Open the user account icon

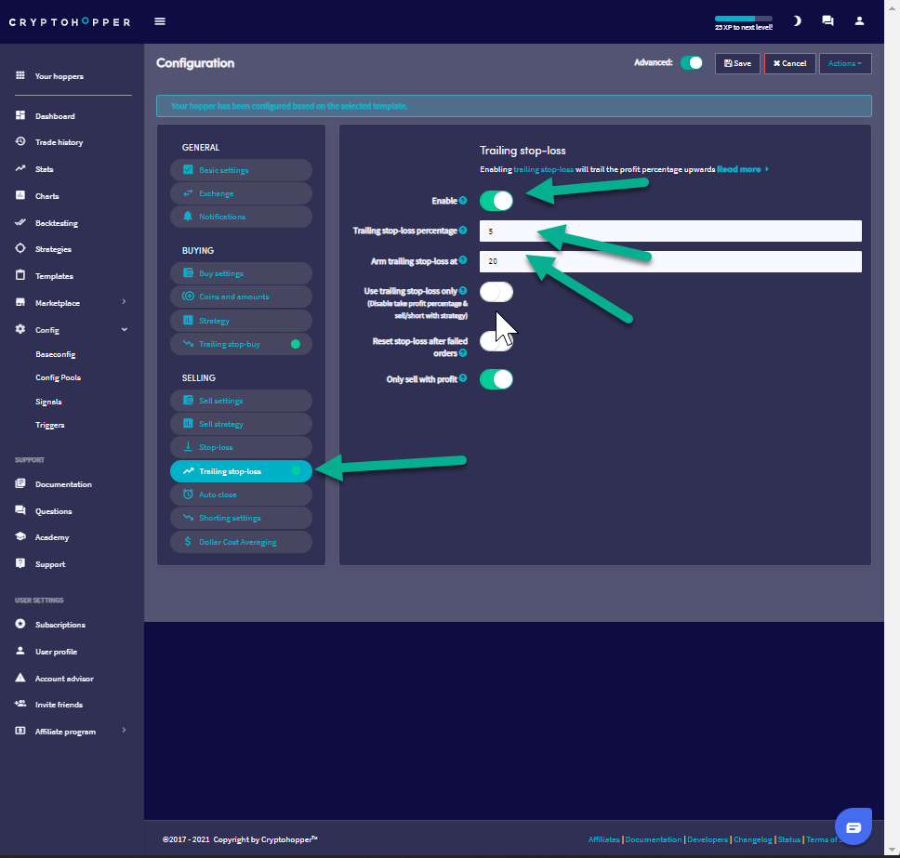click(x=859, y=20)
